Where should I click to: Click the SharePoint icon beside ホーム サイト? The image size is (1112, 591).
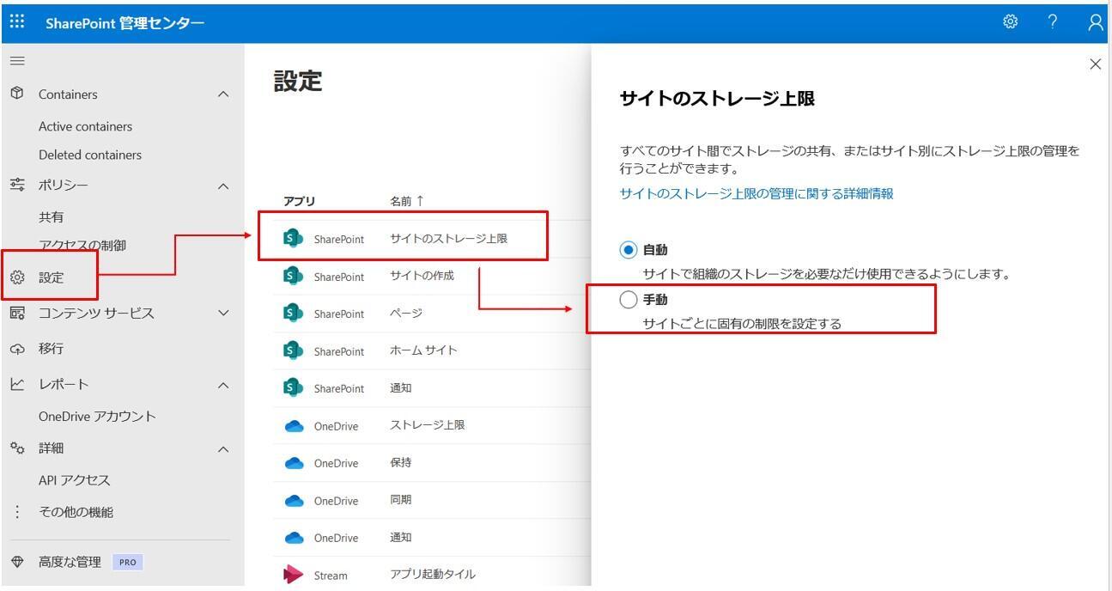(x=294, y=350)
